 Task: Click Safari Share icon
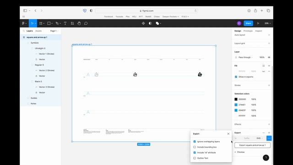coord(255,11)
